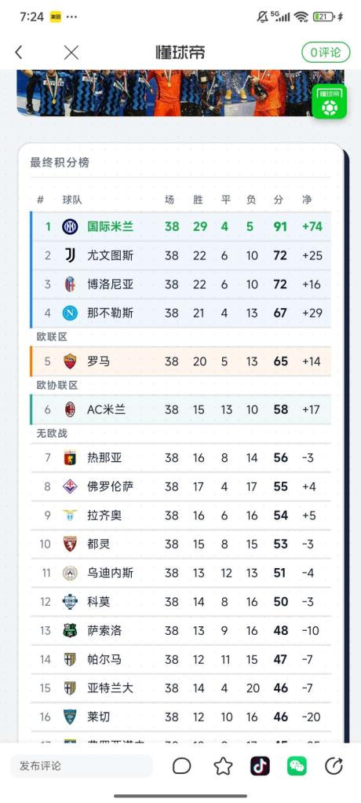The width and height of the screenshot is (361, 803).
Task: Tap the championship celebration photo
Action: [x=180, y=93]
